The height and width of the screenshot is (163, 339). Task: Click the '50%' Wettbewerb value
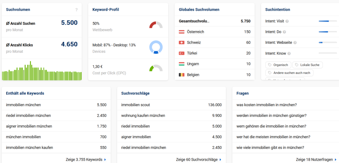point(96,23)
